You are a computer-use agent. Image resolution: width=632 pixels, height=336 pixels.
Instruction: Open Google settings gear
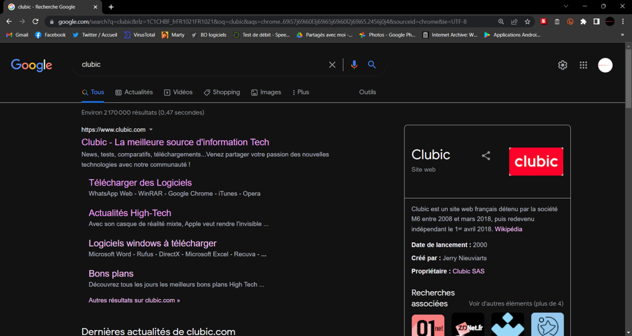[562, 65]
